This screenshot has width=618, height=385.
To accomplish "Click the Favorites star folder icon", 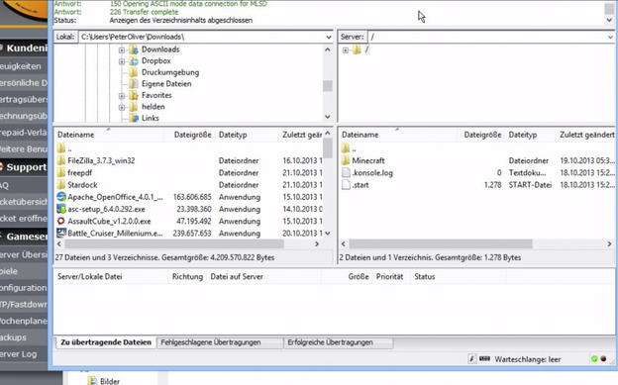I will click(x=134, y=95).
